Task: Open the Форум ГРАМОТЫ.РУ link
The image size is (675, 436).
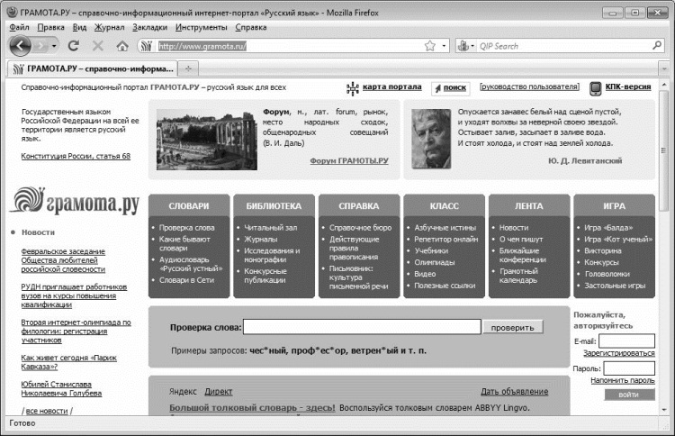Action: 349,160
